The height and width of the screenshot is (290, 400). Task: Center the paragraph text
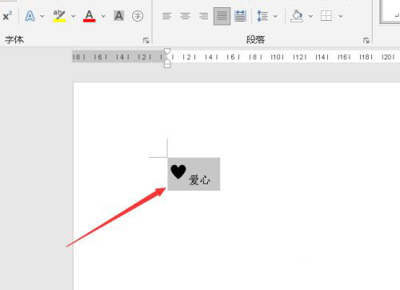tap(186, 16)
